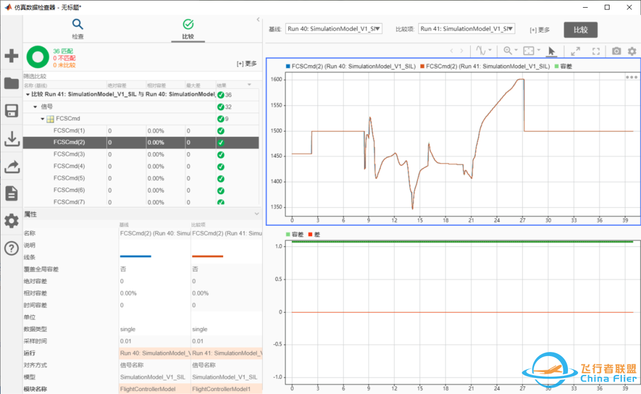Image resolution: width=641 pixels, height=394 pixels.
Task: Open dropdown arrow beside fit-to-view tool
Action: tap(538, 50)
